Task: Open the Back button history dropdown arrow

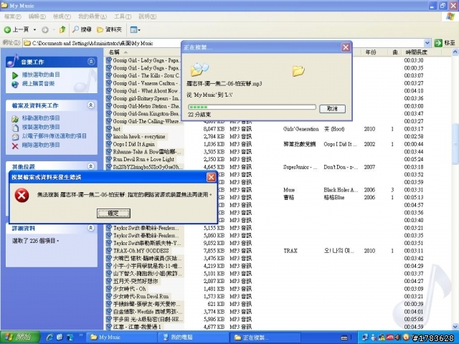Action: [34, 29]
